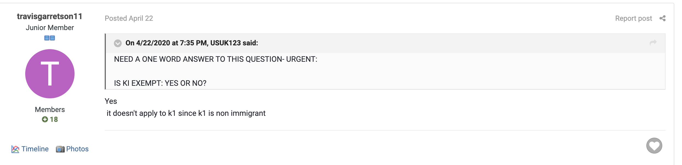682x165 pixels.
Task: Click the quote header by USUK123
Action: pyautogui.click(x=192, y=43)
